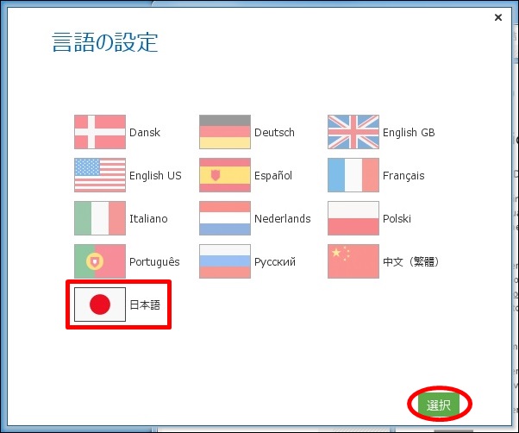Click the Français language label
Viewport: 519px width, 433px height.
[x=403, y=176]
